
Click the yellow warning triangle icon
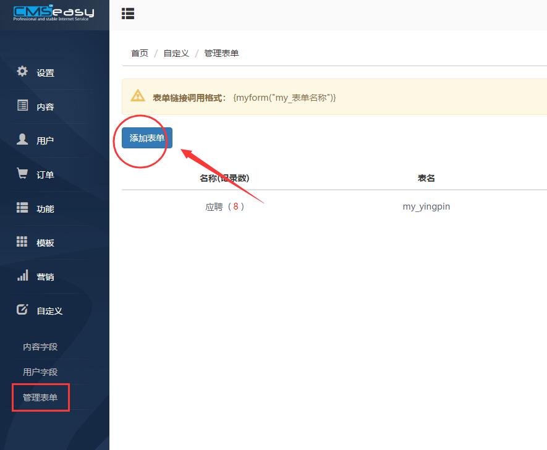[138, 96]
